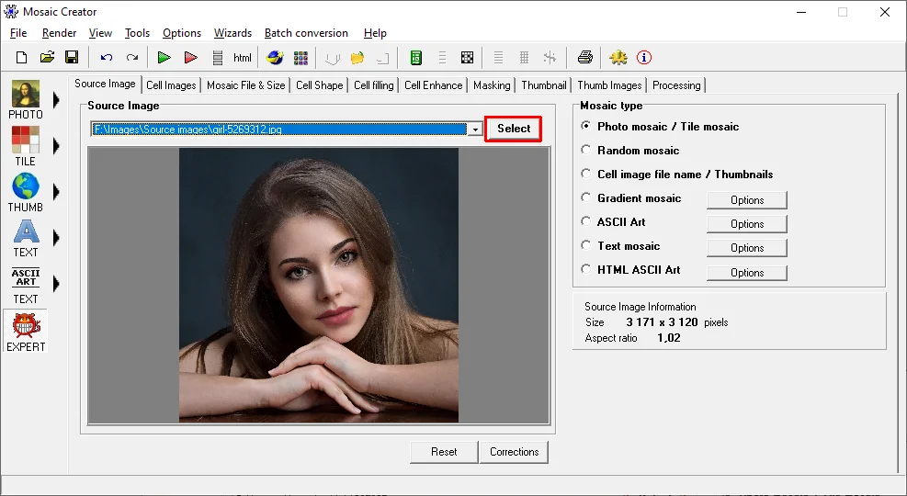Expand the arrow next to TILE
This screenshot has width=907, height=496.
point(56,146)
